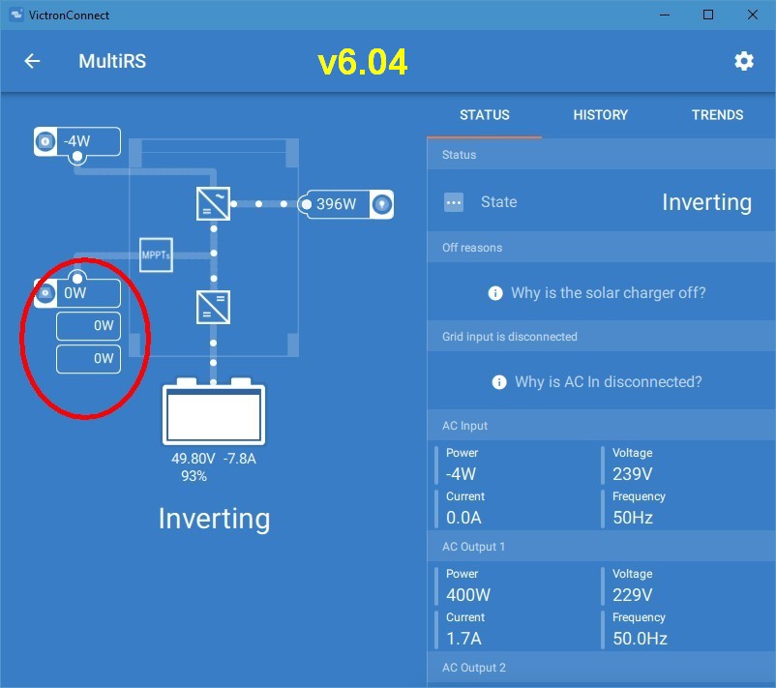This screenshot has width=776, height=688.
Task: Click AC Input Voltage 239V value
Action: click(633, 474)
